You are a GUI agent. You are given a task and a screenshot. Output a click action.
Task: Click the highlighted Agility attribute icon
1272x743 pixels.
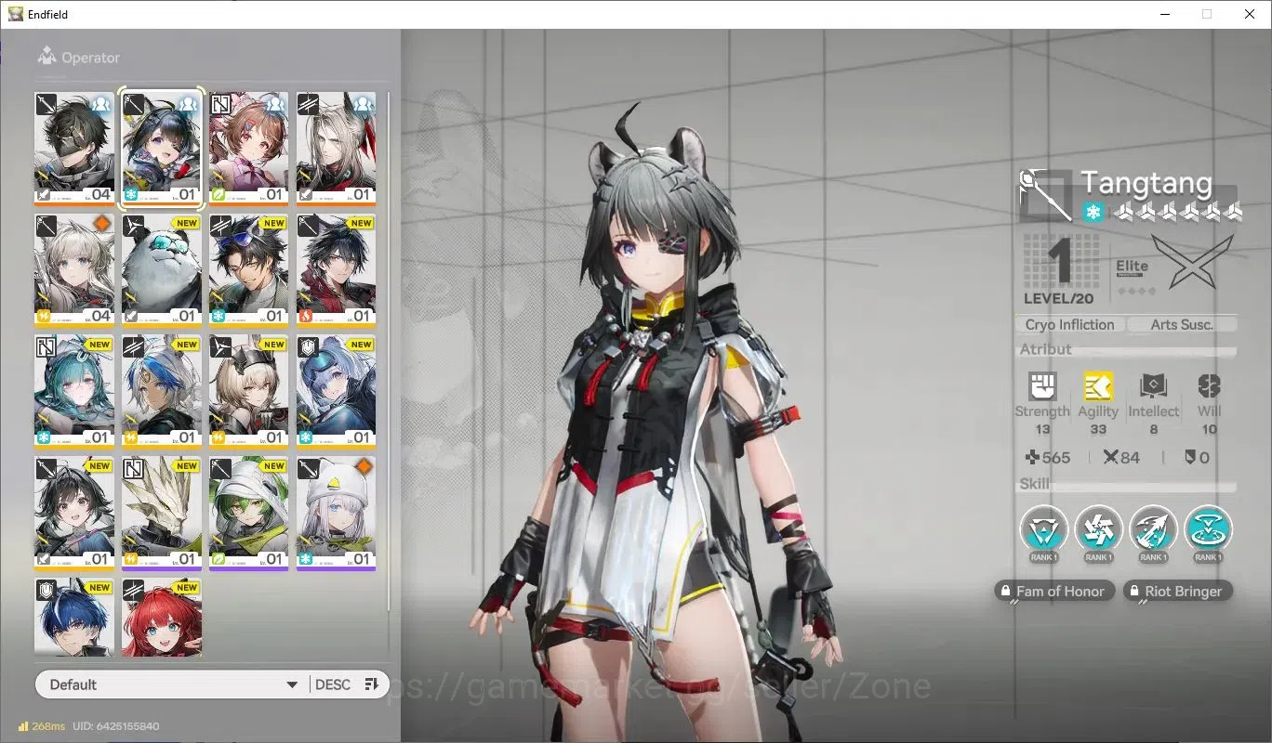tap(1098, 386)
